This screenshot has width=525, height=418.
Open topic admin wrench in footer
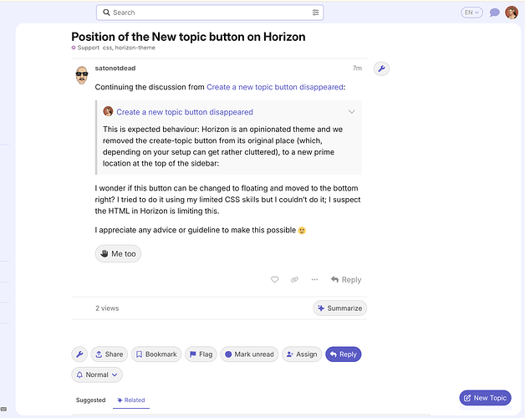(79, 354)
